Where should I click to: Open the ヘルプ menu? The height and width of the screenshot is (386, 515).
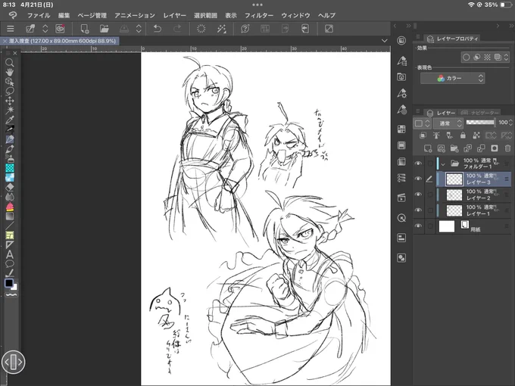326,15
